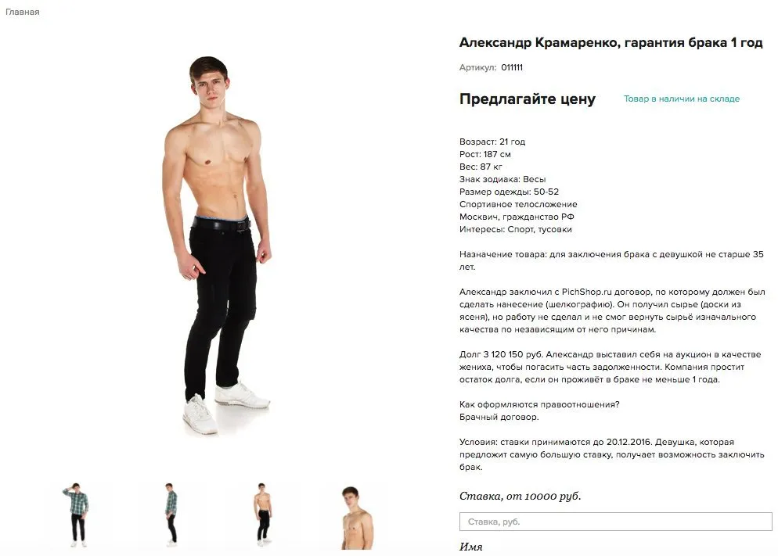
Task: Select the shirtless close-up portrait thumbnail
Action: [356, 518]
